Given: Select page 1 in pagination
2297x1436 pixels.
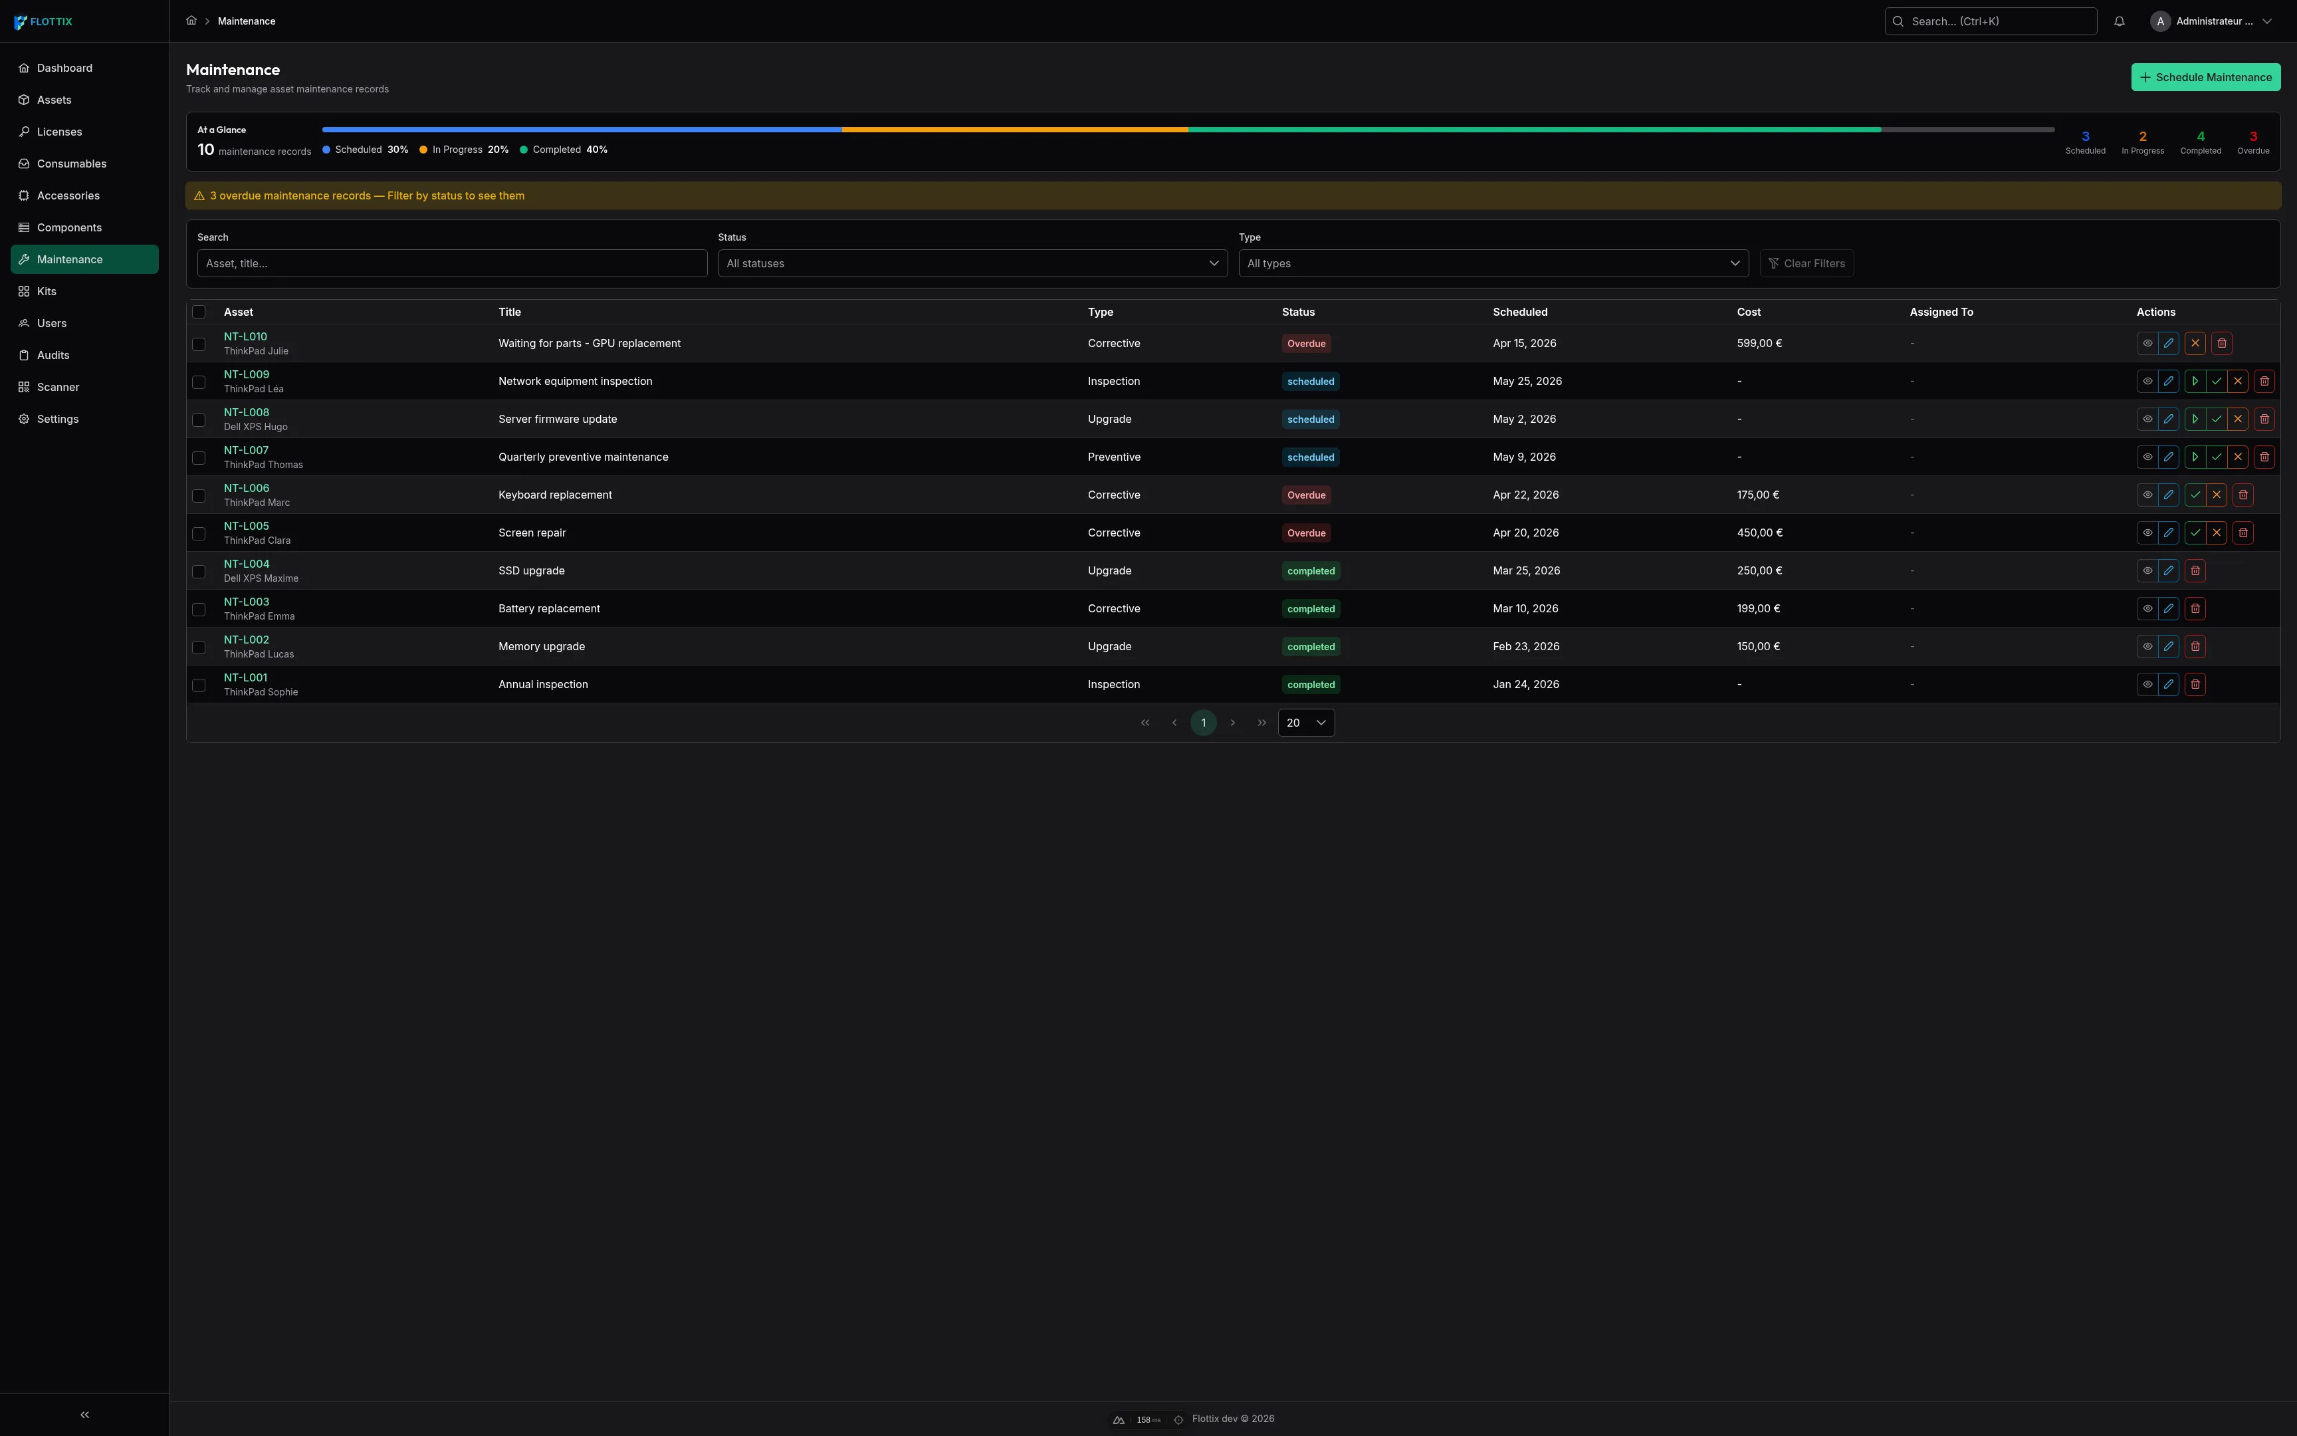Looking at the screenshot, I should coord(1204,723).
